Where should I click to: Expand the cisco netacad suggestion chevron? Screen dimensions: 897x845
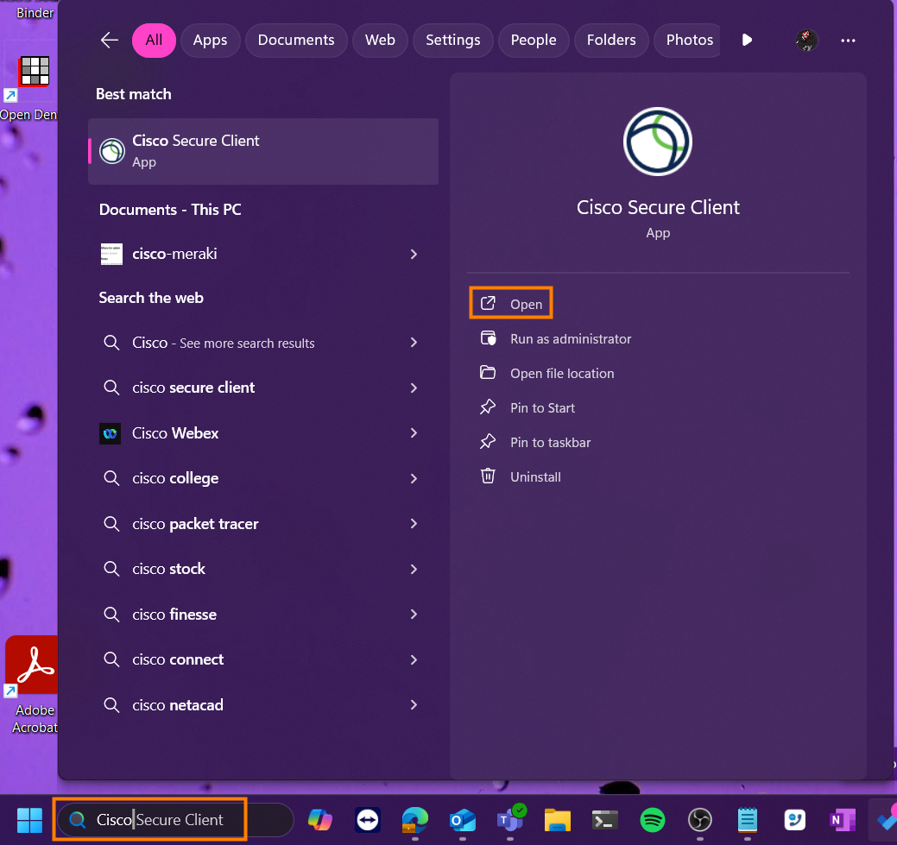(414, 705)
